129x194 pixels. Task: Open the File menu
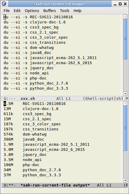coord(7,11)
